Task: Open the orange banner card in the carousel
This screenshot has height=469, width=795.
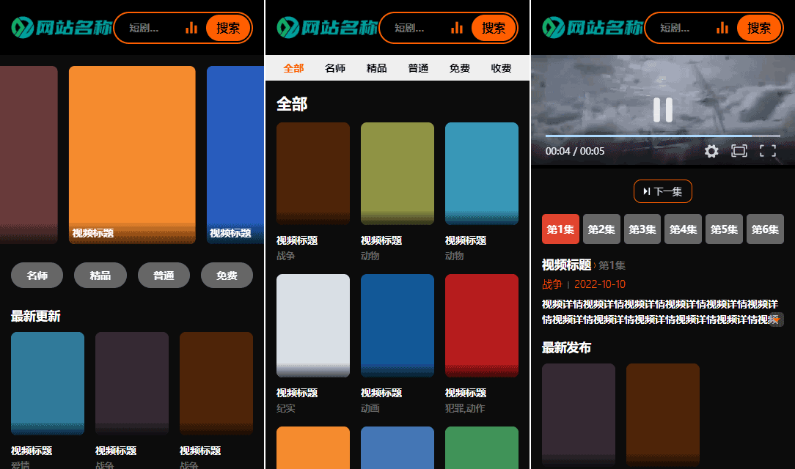Action: click(x=132, y=155)
